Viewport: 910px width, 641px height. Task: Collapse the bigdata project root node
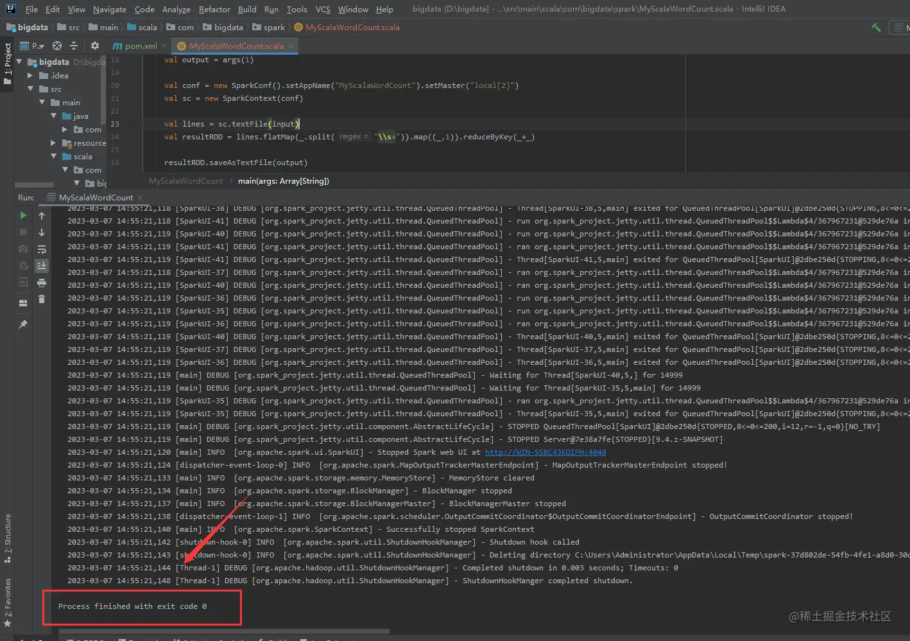point(19,62)
